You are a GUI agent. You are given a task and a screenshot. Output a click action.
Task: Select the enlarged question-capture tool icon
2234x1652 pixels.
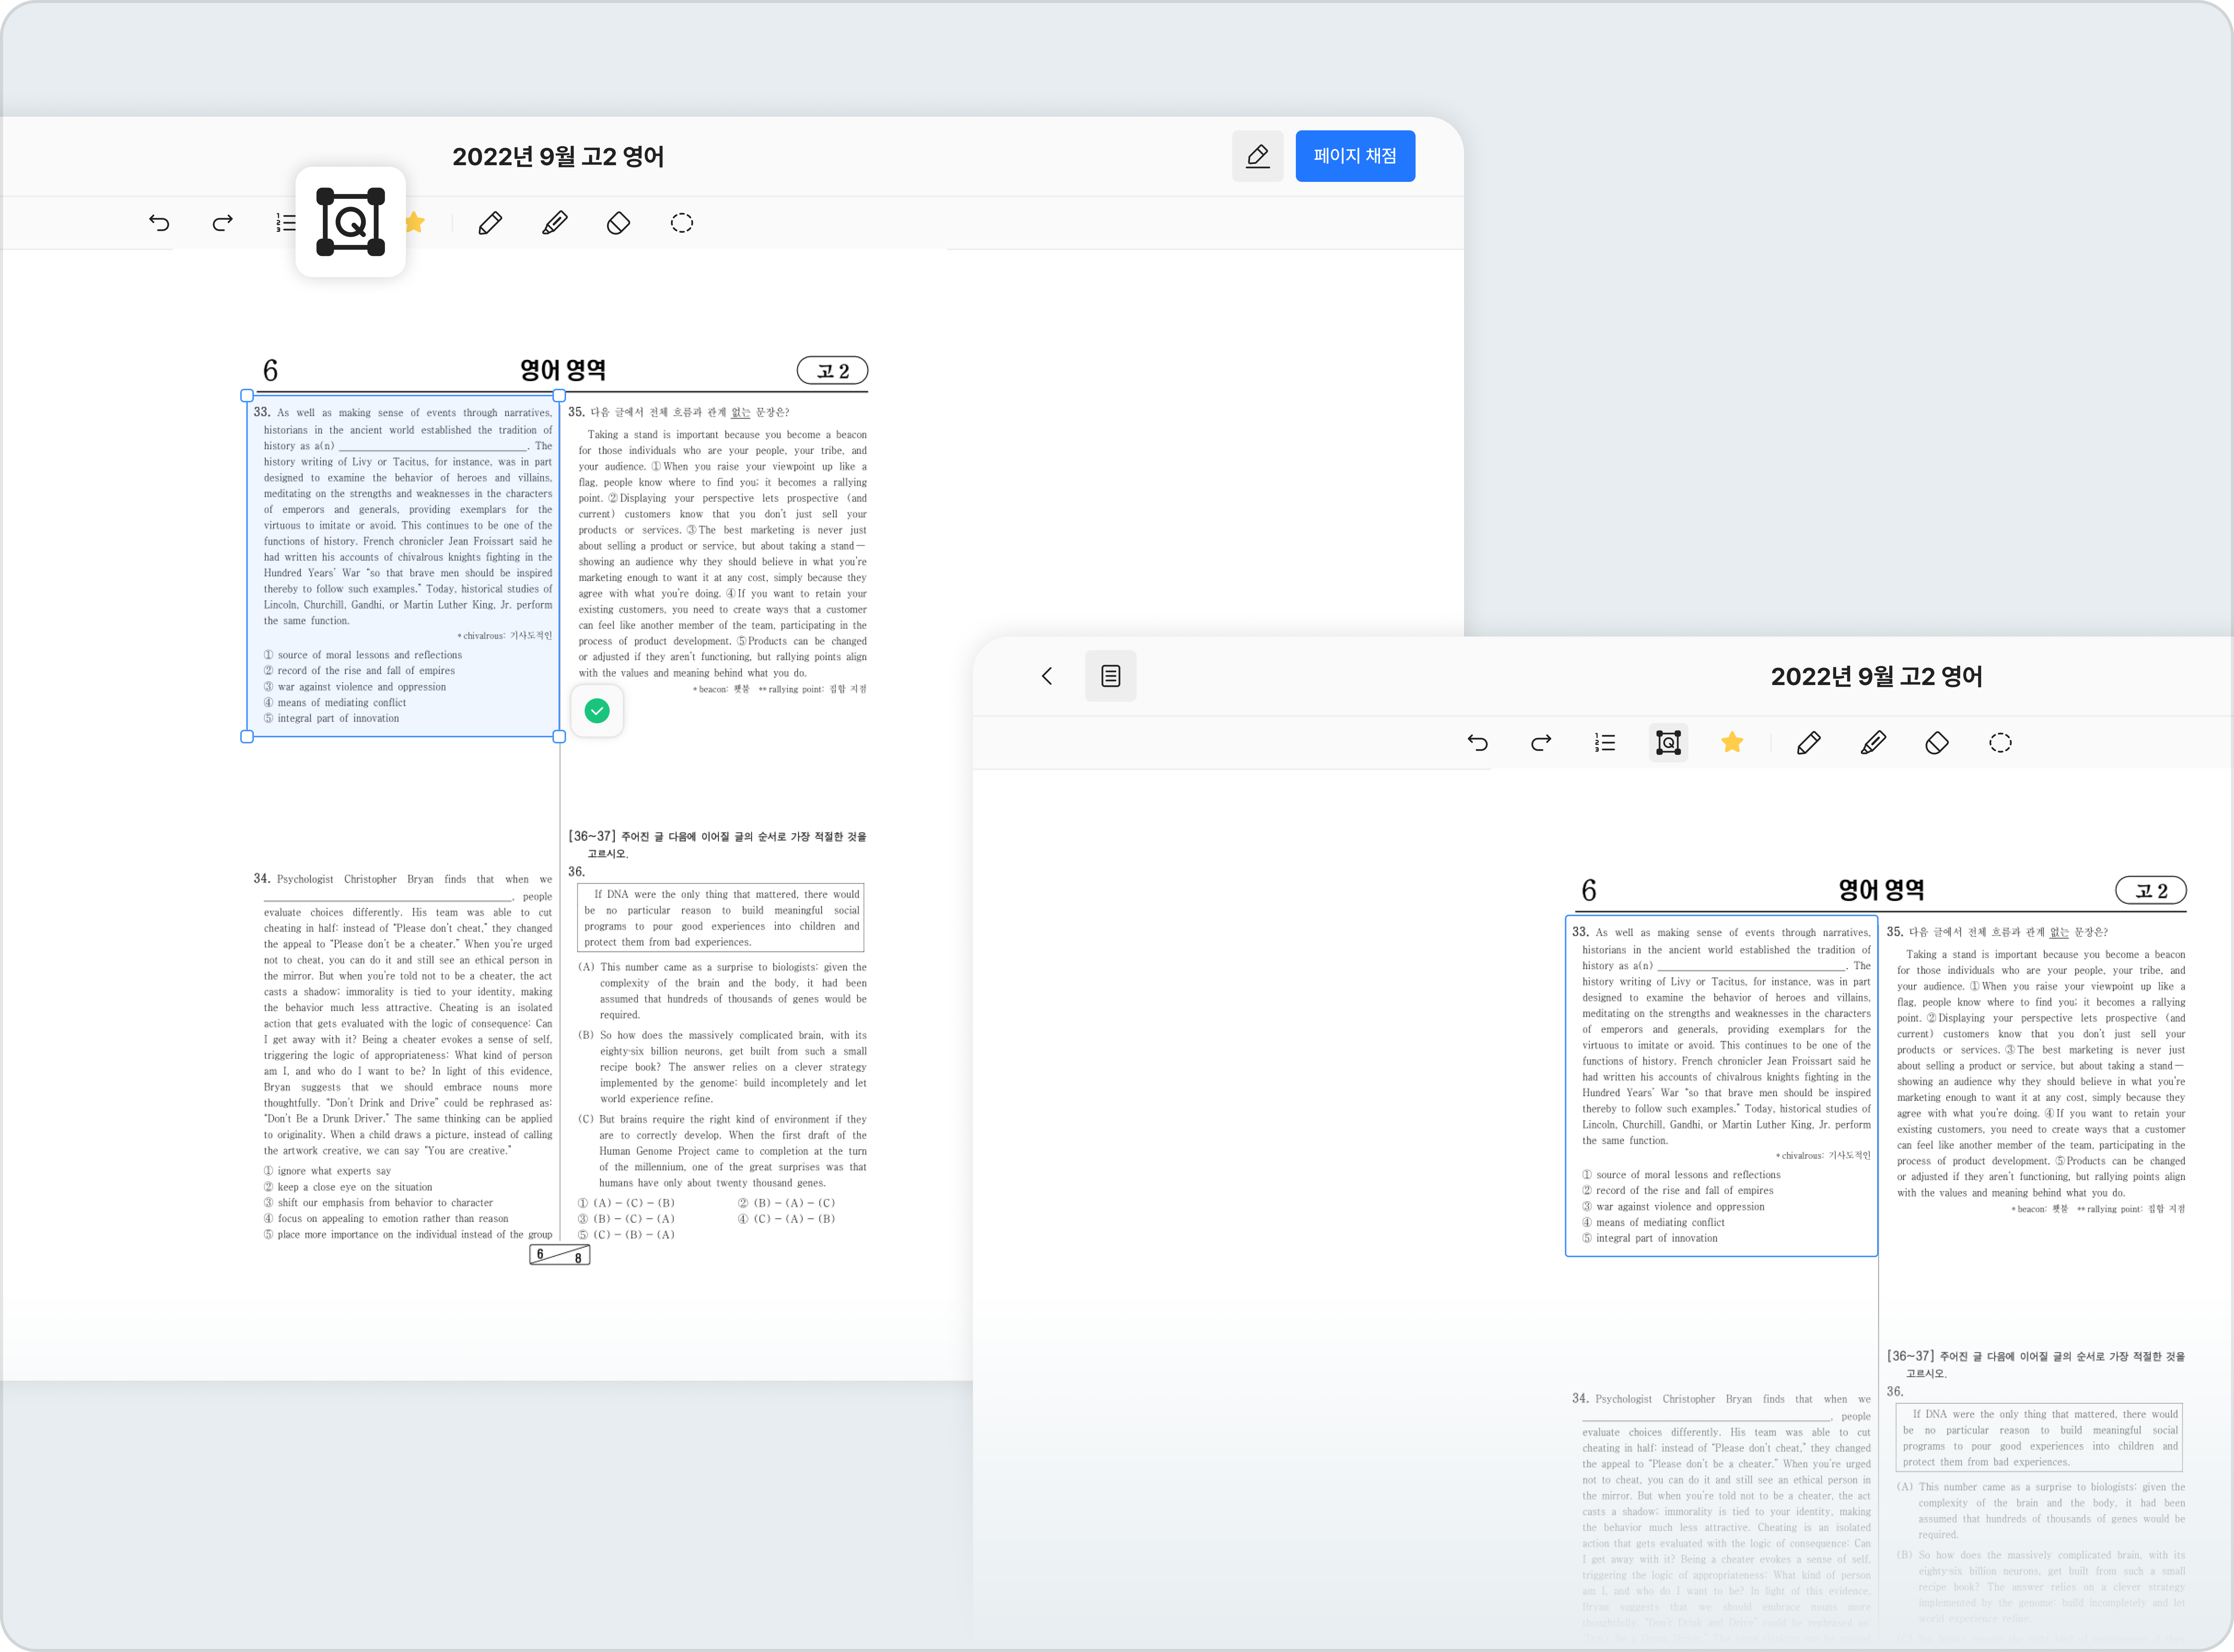tap(351, 222)
